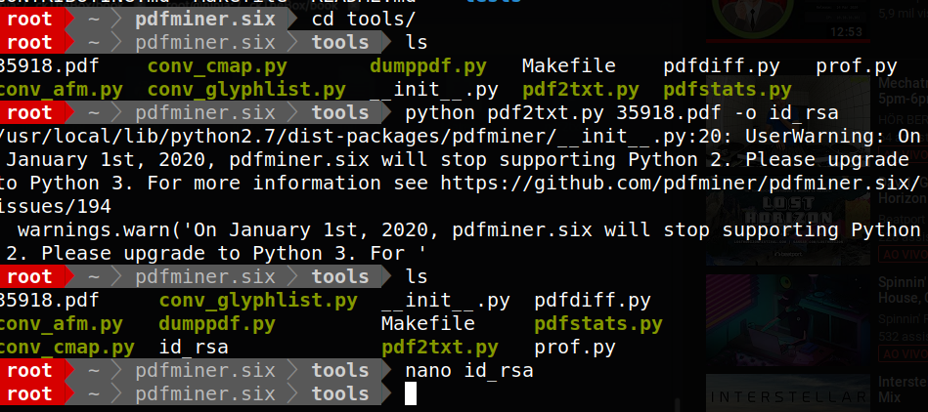Screen dimensions: 928x412
Task: Click 'UserWarning: On' text in output
Action: 833,137
